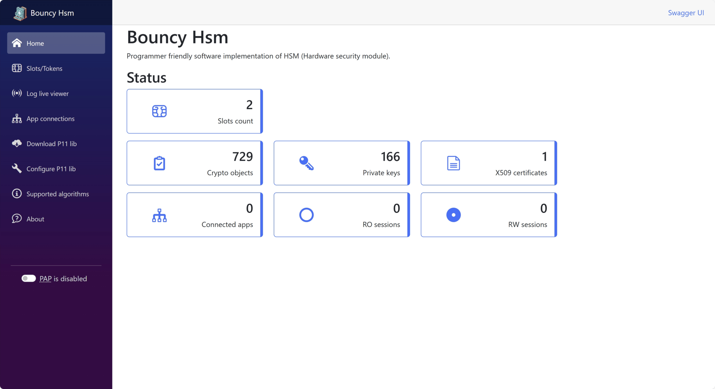Click the About question mark icon
715x389 pixels.
point(17,218)
